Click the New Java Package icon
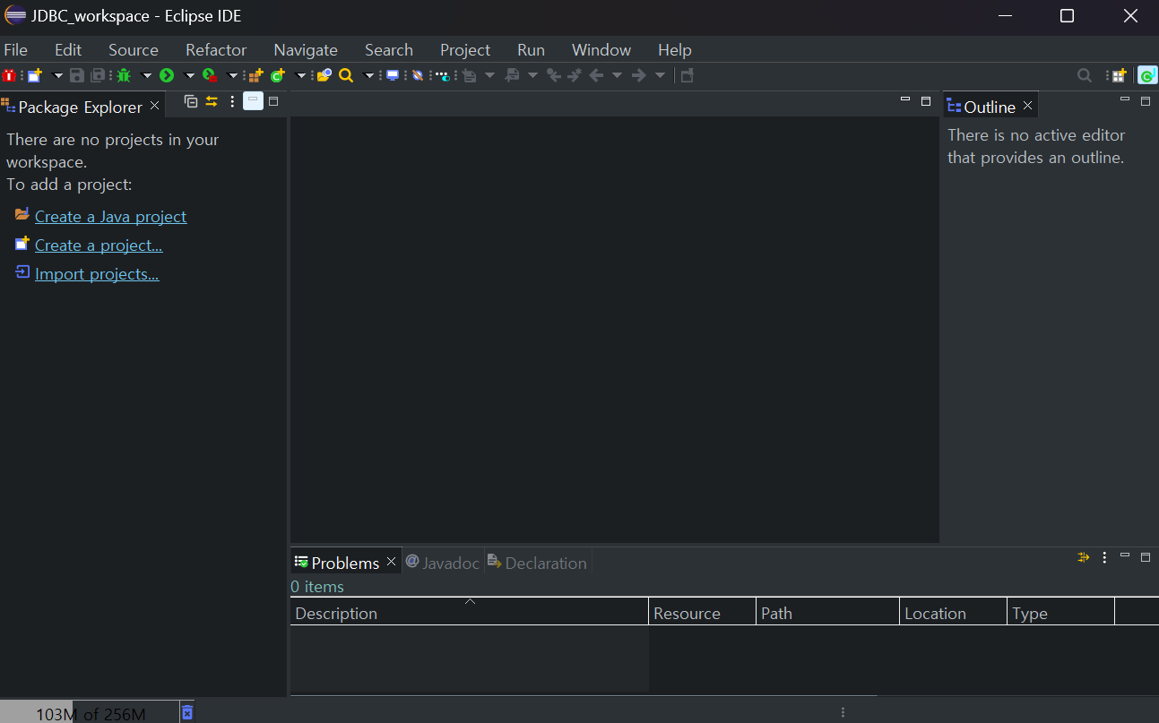1159x723 pixels. click(x=255, y=76)
